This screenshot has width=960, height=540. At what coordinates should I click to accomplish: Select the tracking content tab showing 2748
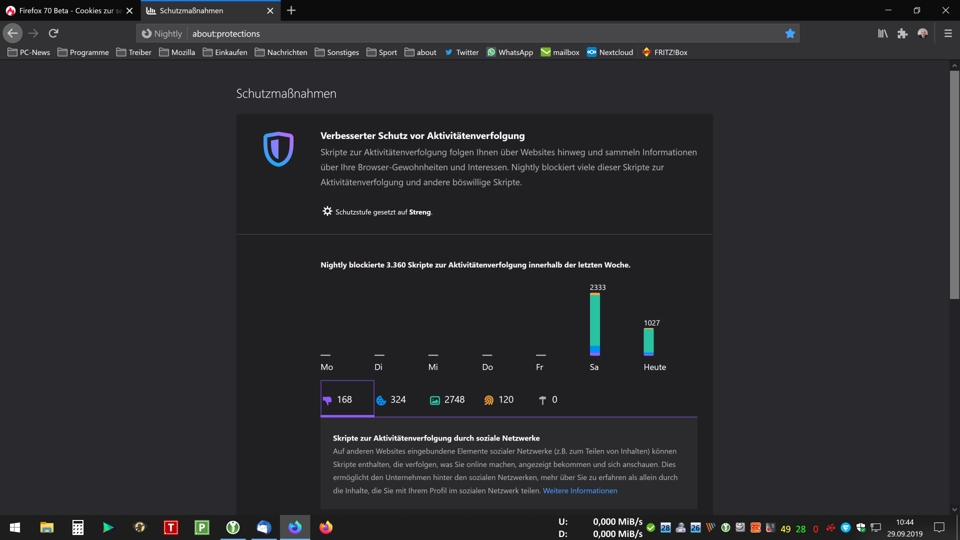[x=447, y=399]
